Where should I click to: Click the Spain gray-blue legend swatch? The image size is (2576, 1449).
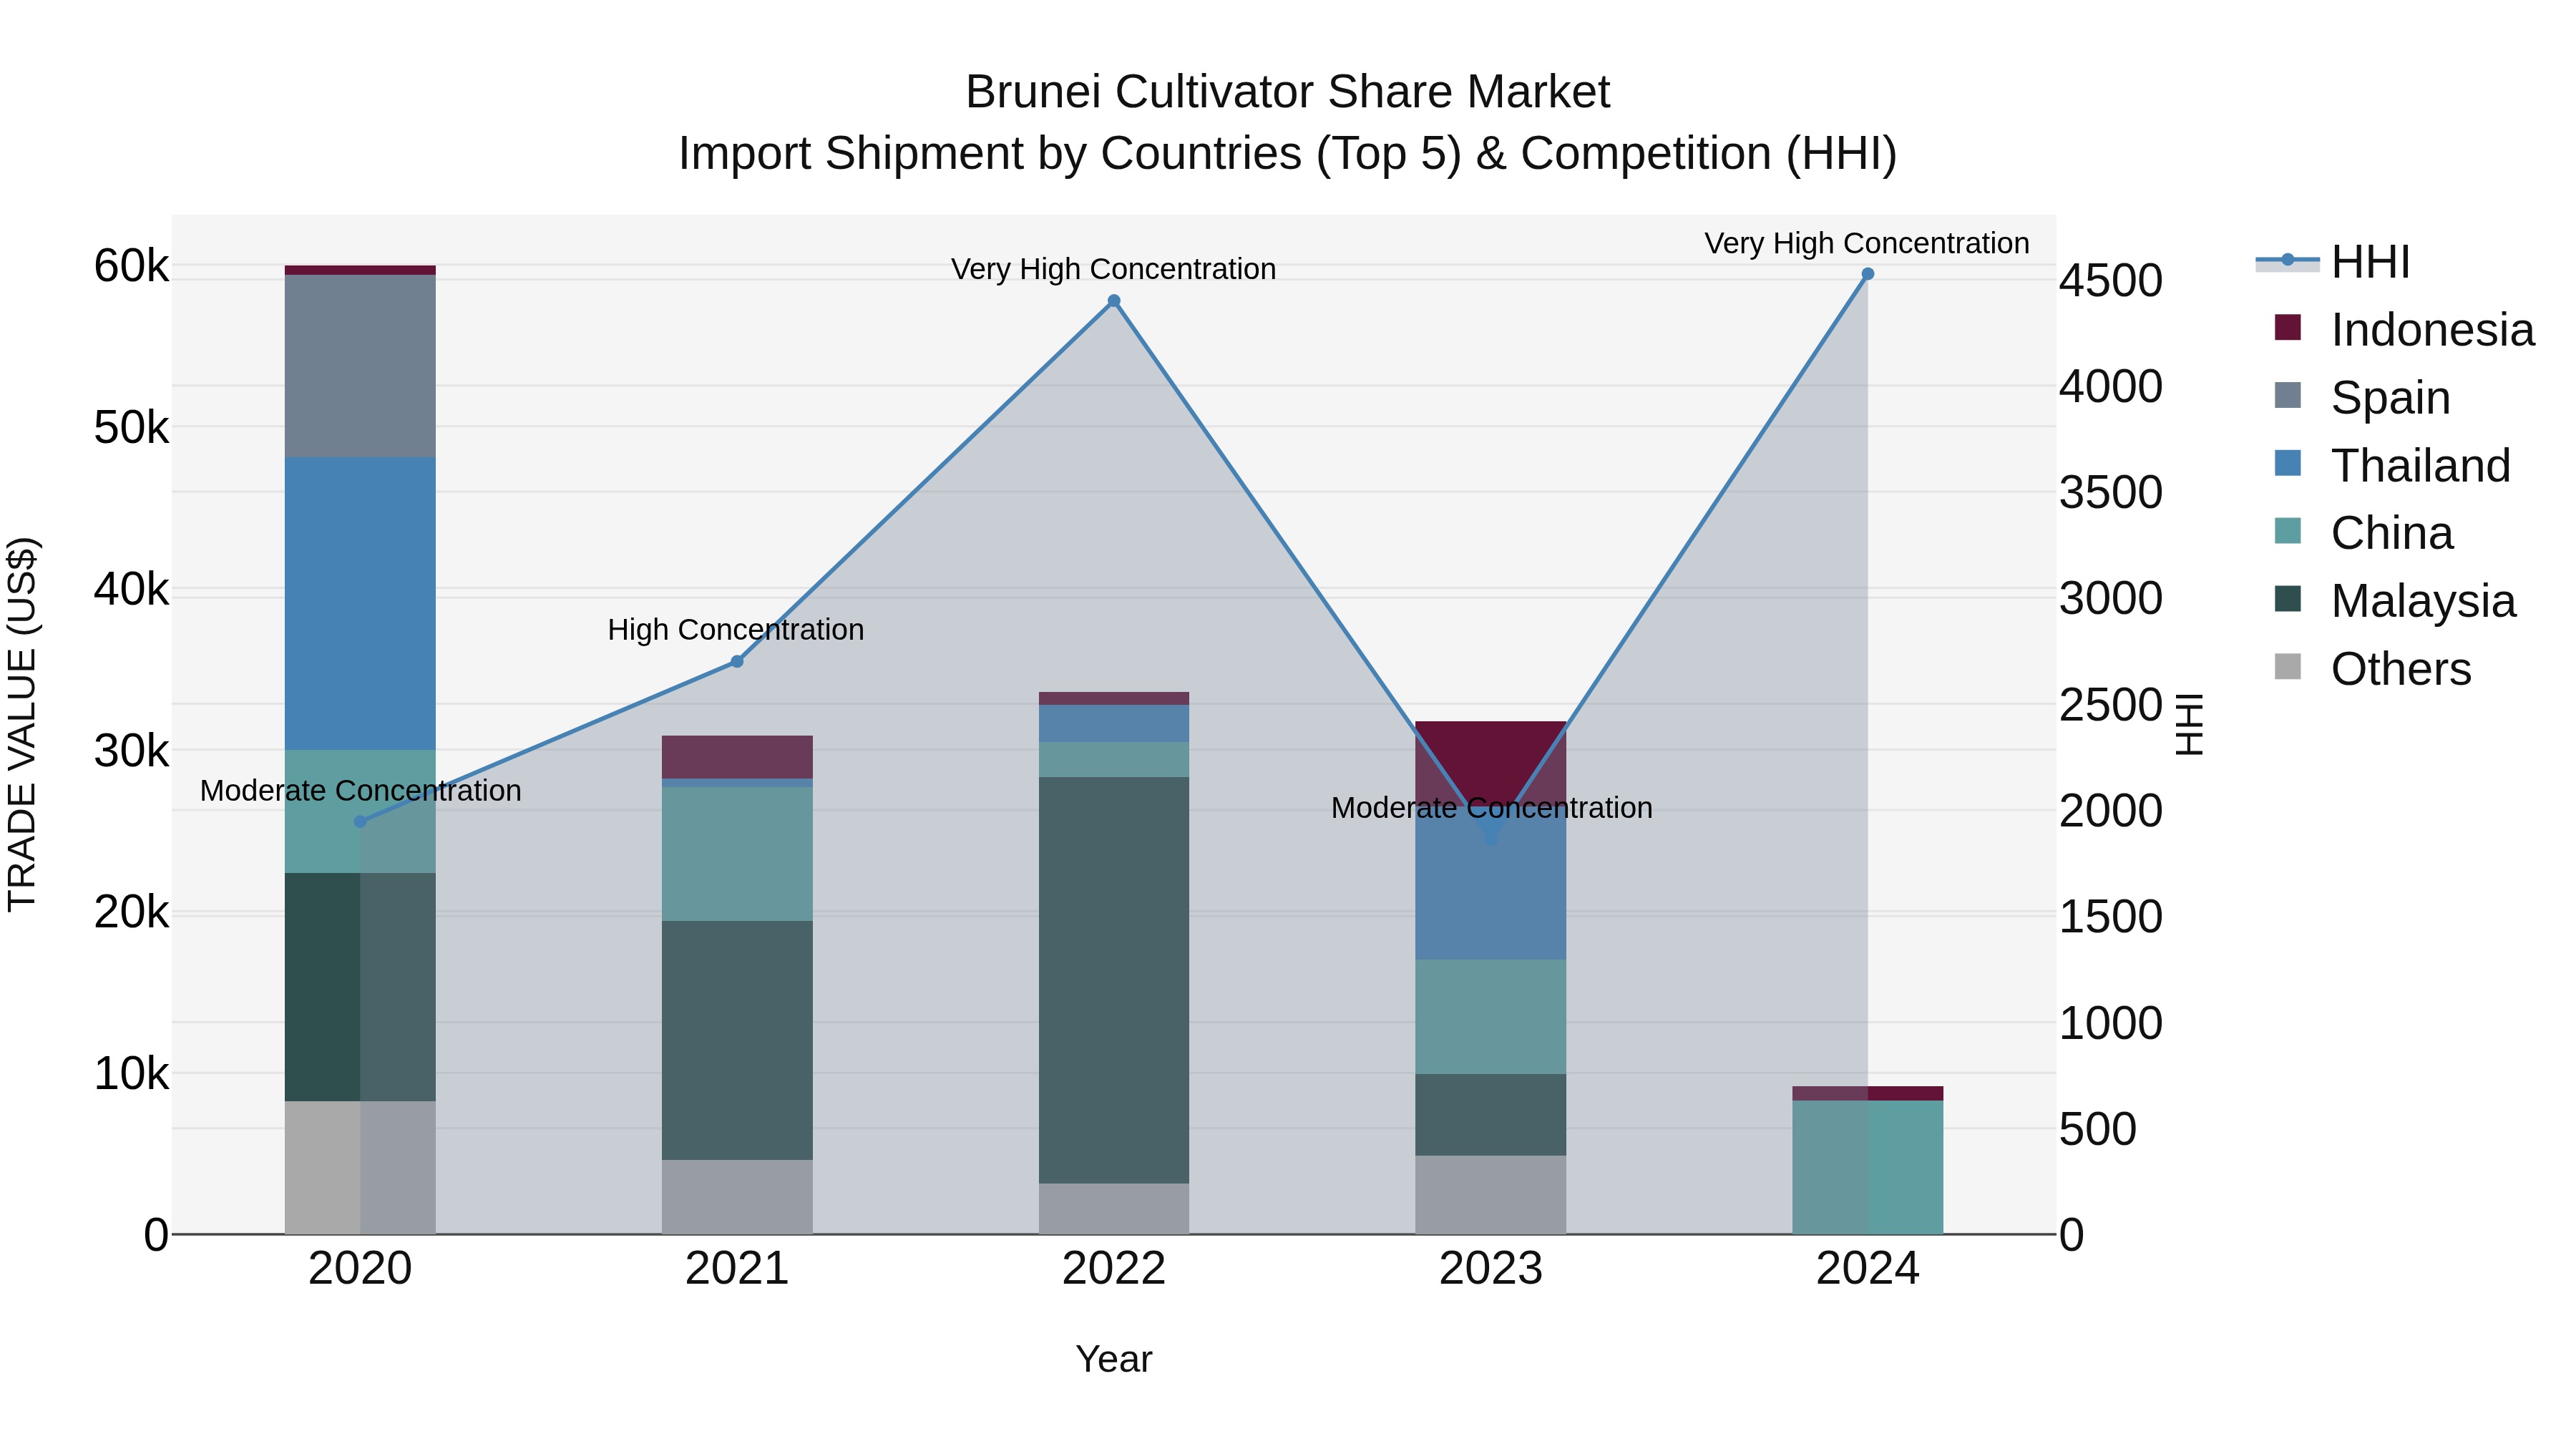click(2287, 395)
